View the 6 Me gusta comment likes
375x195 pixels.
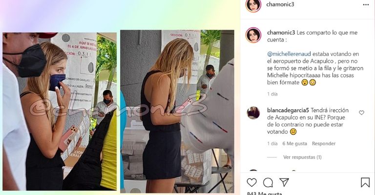point(294,143)
